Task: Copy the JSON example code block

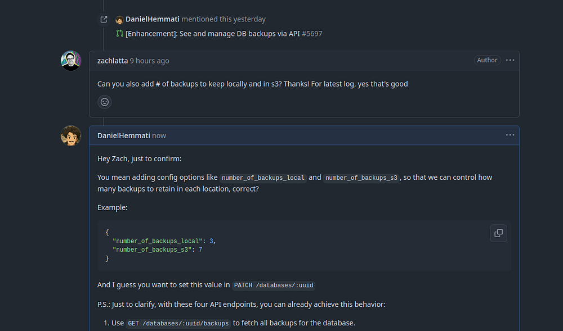Action: coord(498,233)
